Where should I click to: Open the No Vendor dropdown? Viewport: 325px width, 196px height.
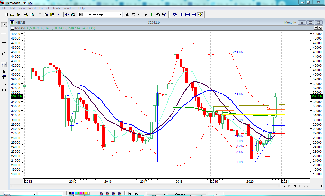[x=204, y=194]
